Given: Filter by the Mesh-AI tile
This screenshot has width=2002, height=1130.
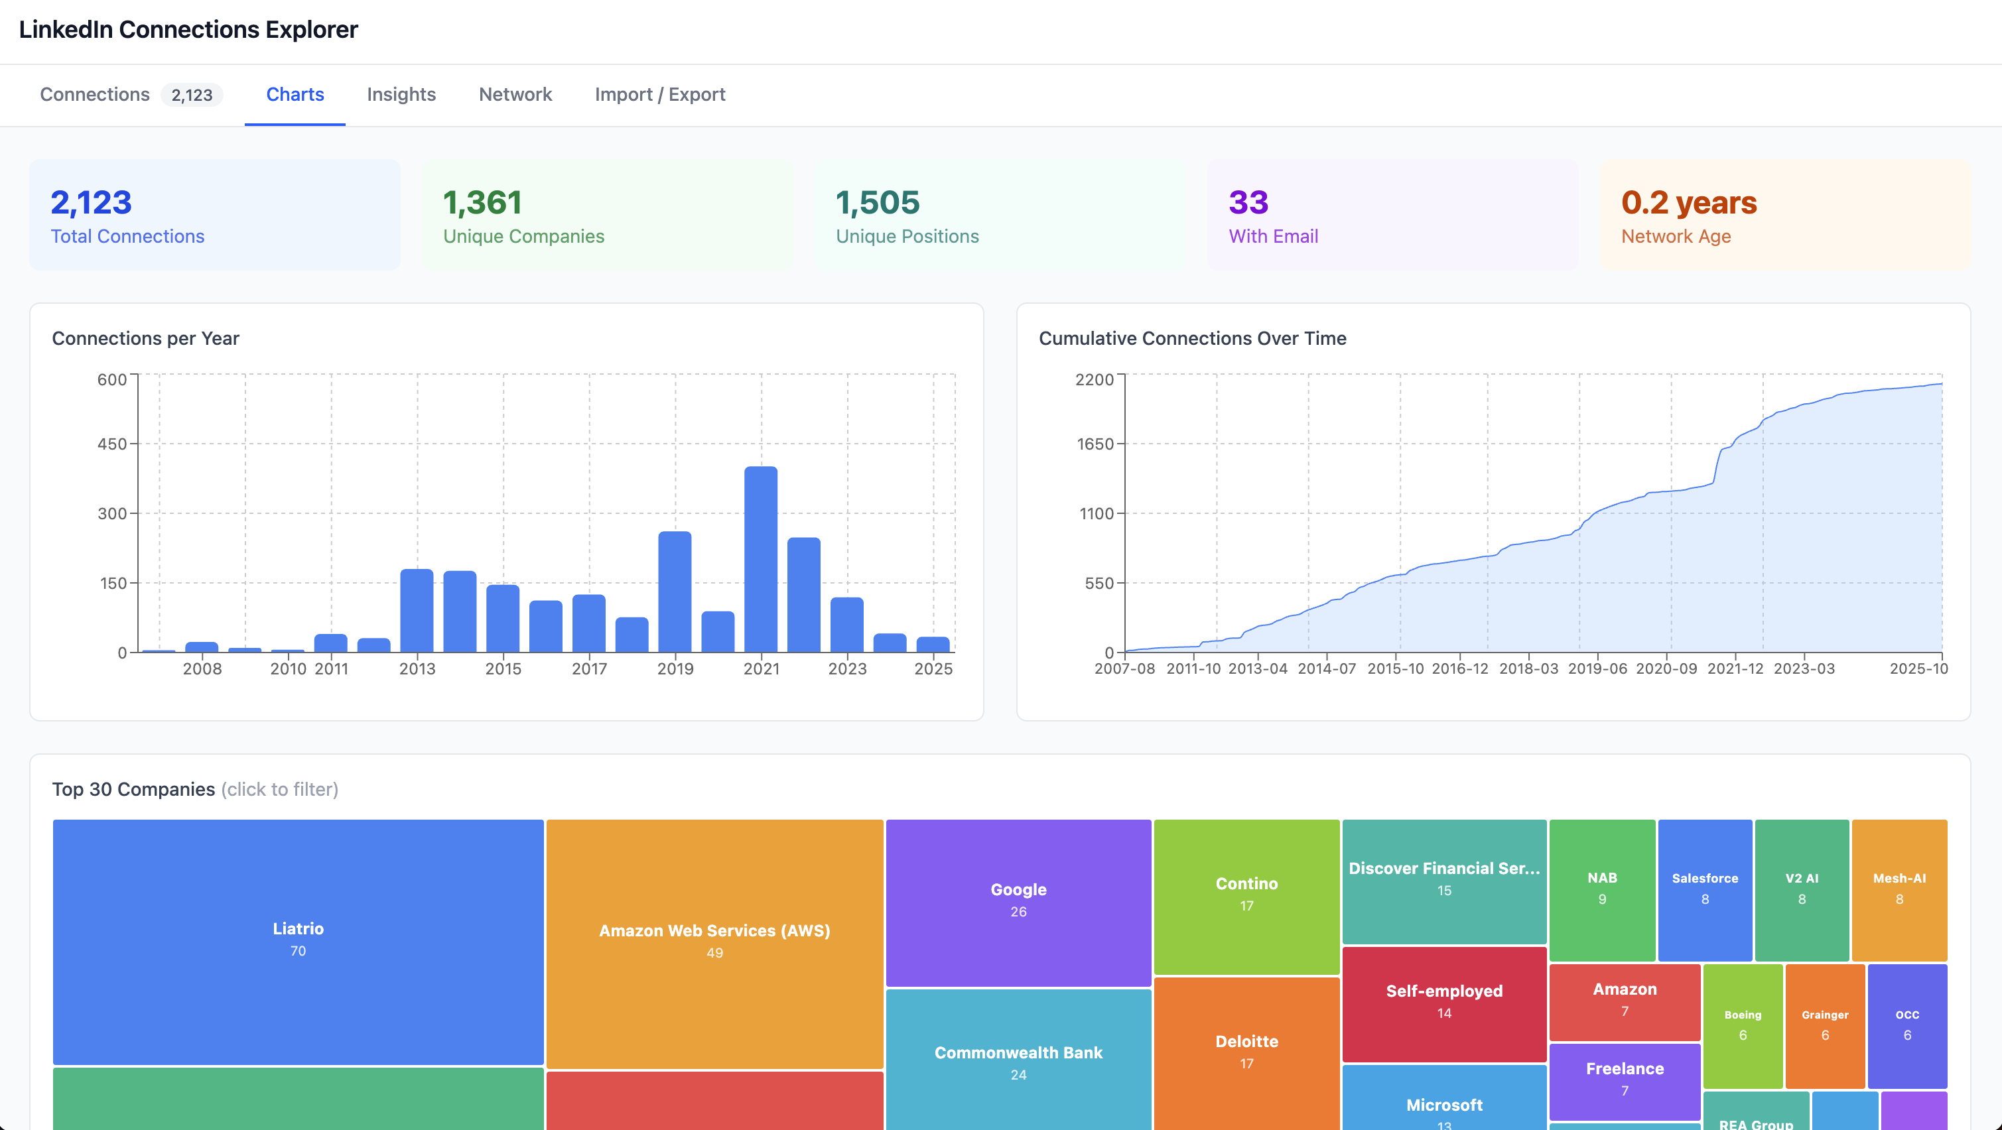Looking at the screenshot, I should point(1899,891).
